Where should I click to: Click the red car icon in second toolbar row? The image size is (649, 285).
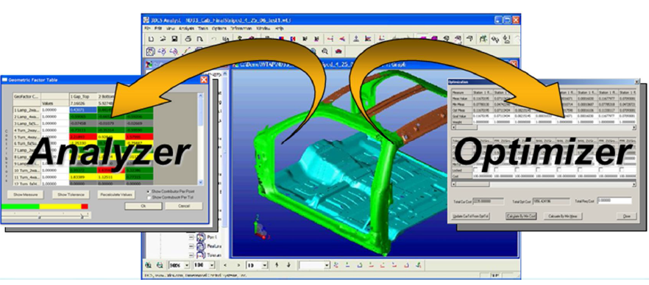click(338, 51)
